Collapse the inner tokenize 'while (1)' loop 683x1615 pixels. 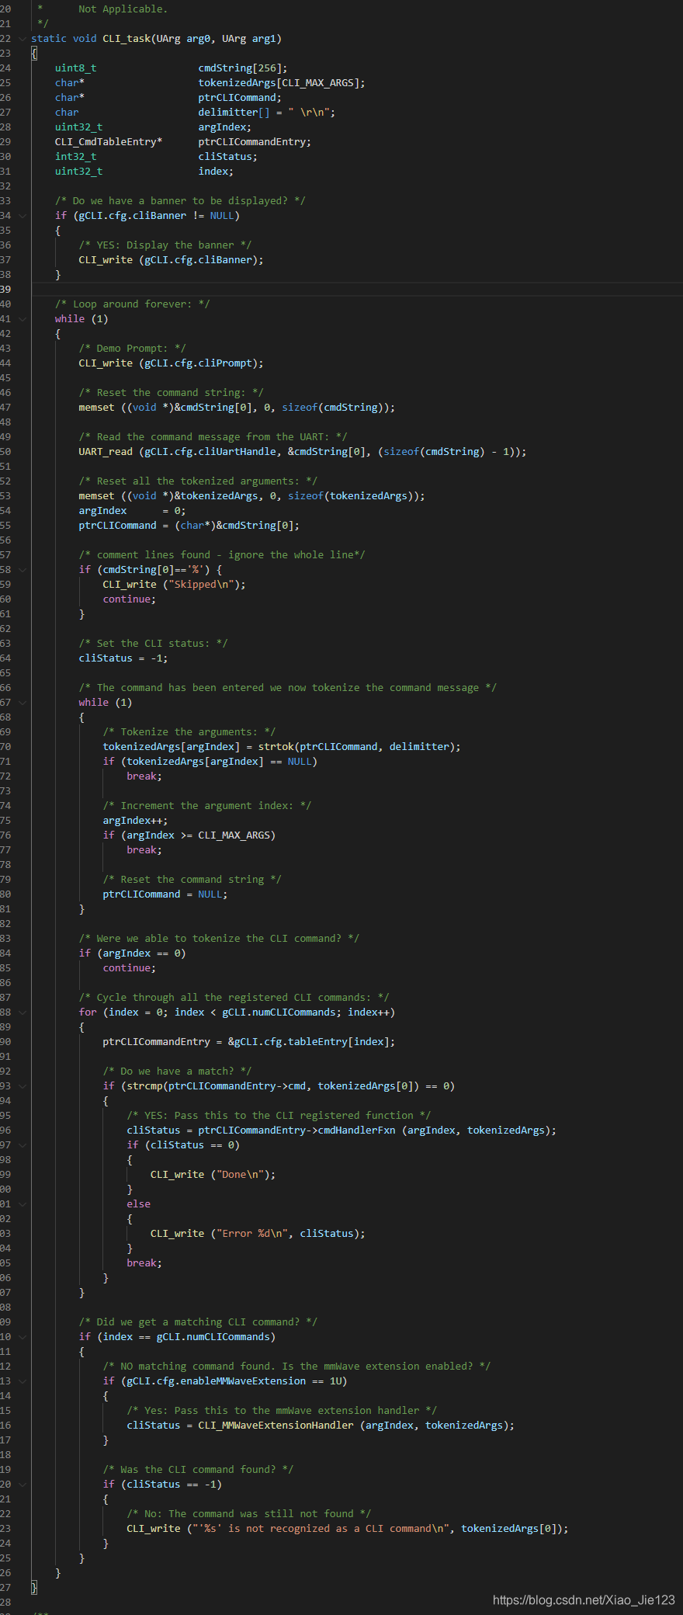tap(23, 703)
